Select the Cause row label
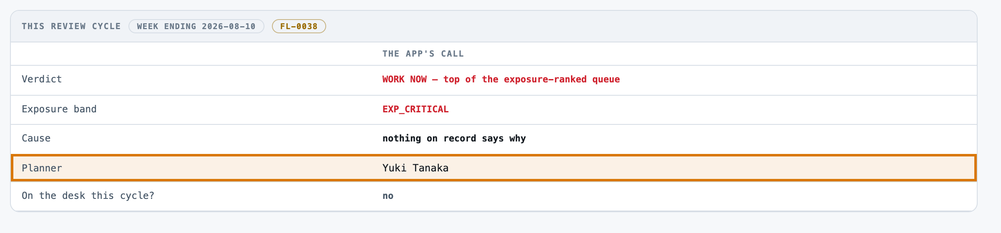 (x=36, y=138)
